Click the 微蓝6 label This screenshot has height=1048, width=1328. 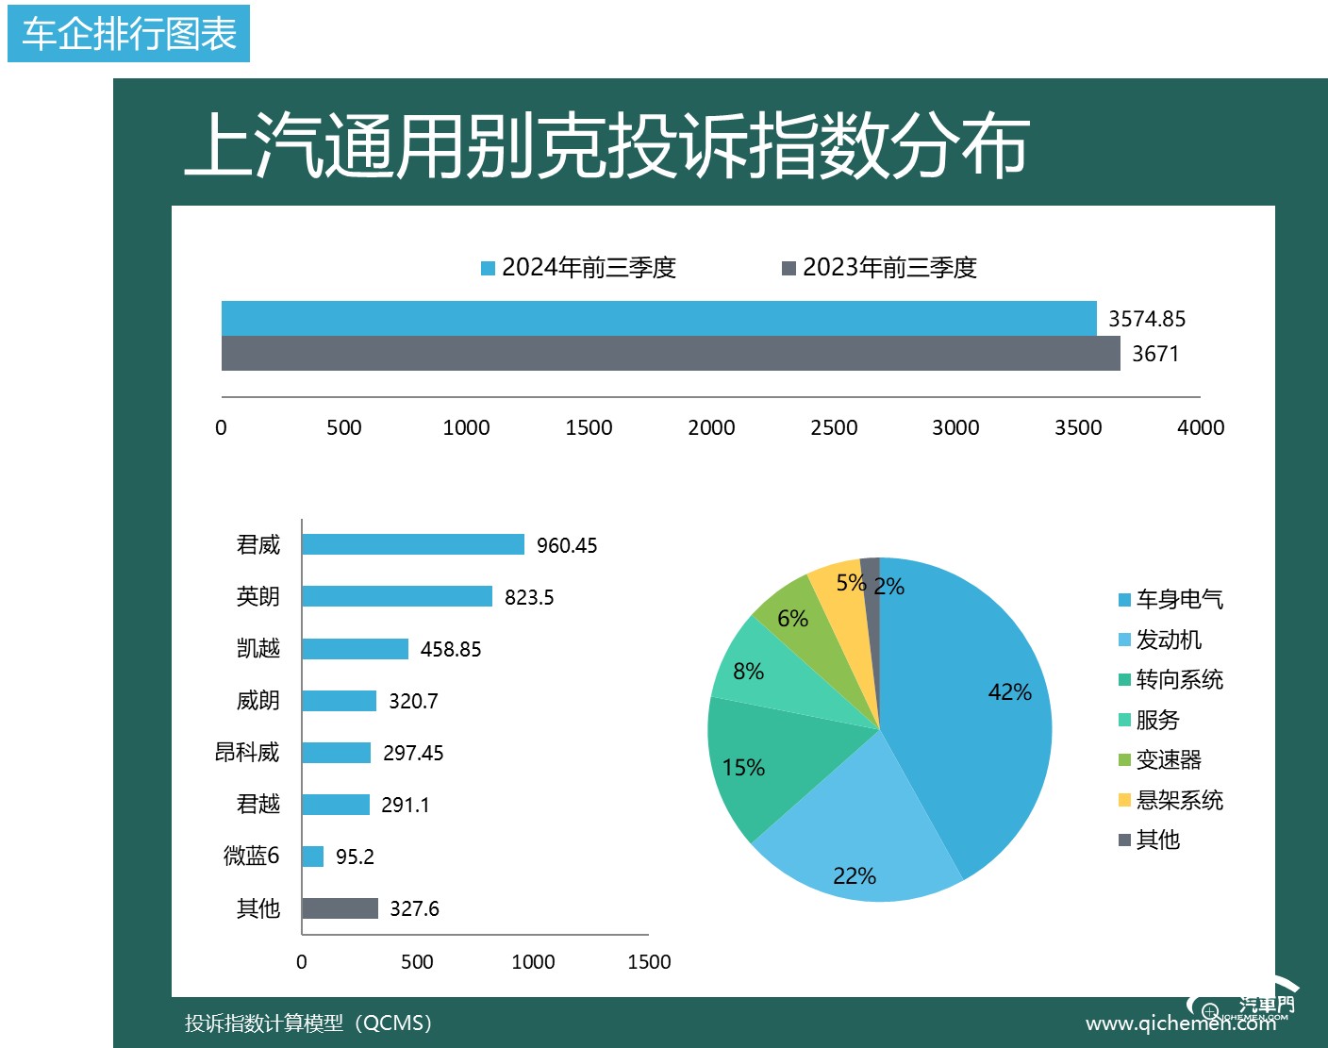click(x=252, y=856)
